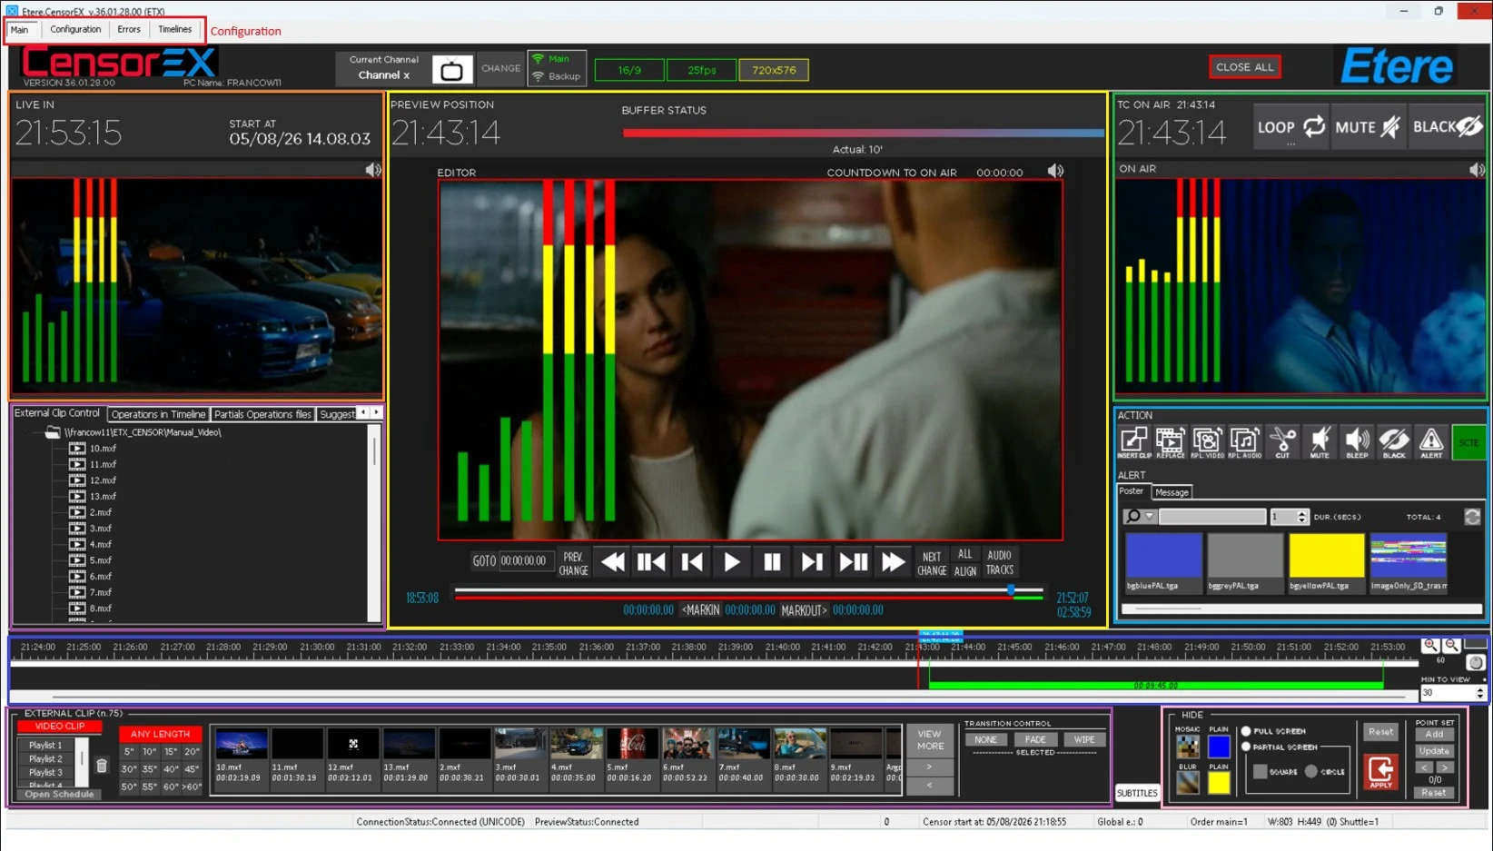The height and width of the screenshot is (851, 1493).
Task: Pick the yellow Plain hide color swatch
Action: (x=1219, y=783)
